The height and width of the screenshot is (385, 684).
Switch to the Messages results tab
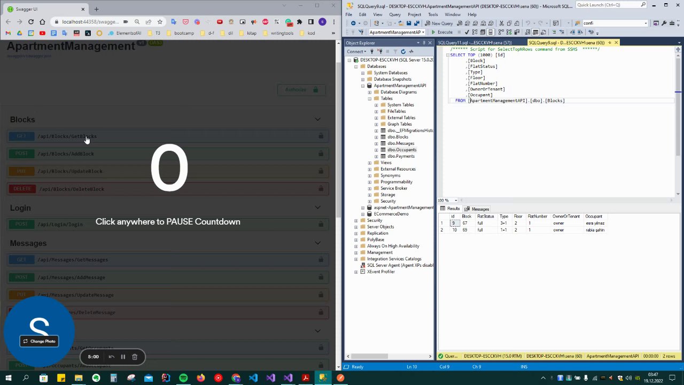tap(477, 209)
